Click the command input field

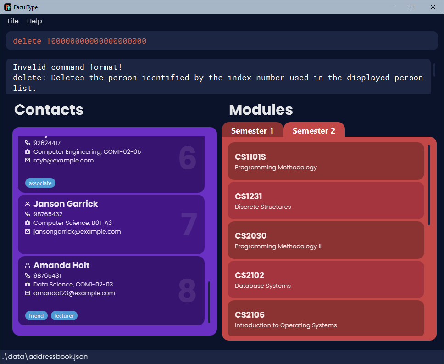point(222,41)
